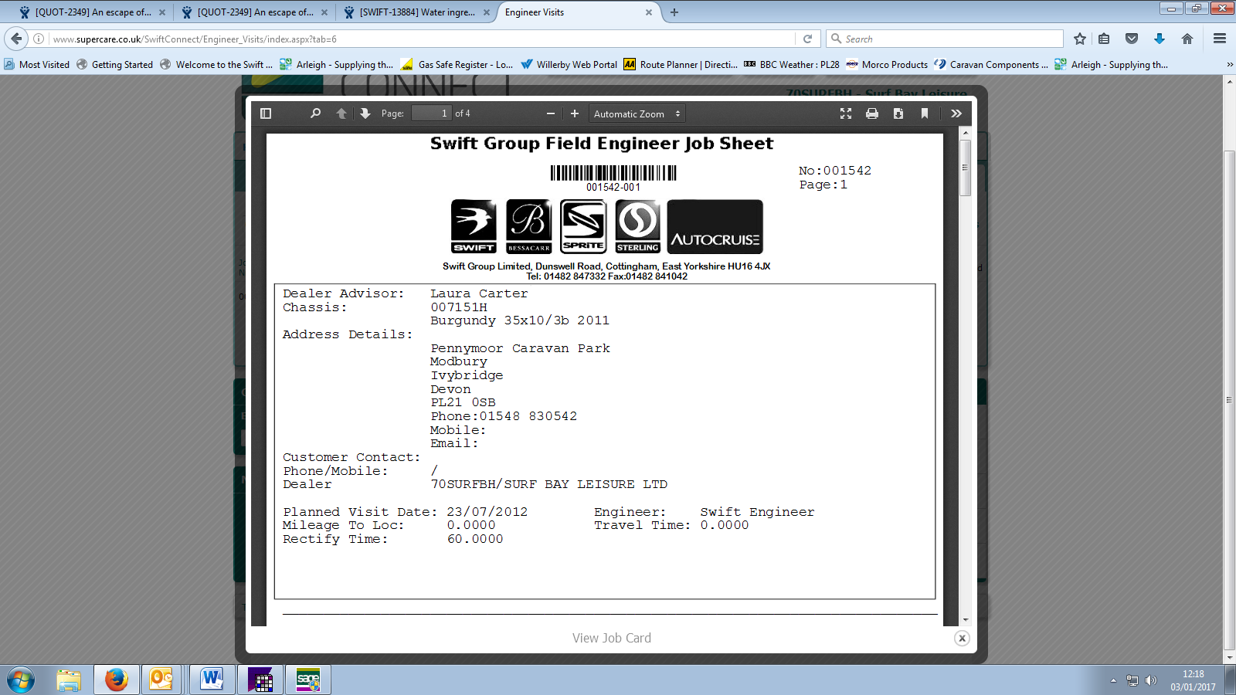1236x695 pixels.
Task: Show site information for supercare.co.uk
Action: coord(39,39)
